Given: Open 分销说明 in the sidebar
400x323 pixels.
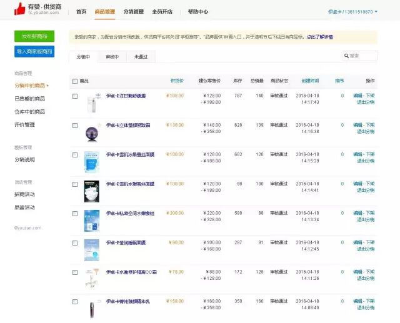Looking at the screenshot, I should 24,159.
